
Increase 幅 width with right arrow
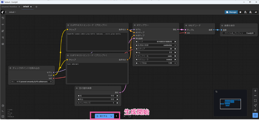pyautogui.click(x=117, y=96)
